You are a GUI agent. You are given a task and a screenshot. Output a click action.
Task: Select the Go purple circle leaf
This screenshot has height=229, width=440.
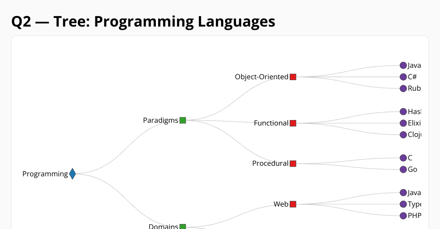403,169
